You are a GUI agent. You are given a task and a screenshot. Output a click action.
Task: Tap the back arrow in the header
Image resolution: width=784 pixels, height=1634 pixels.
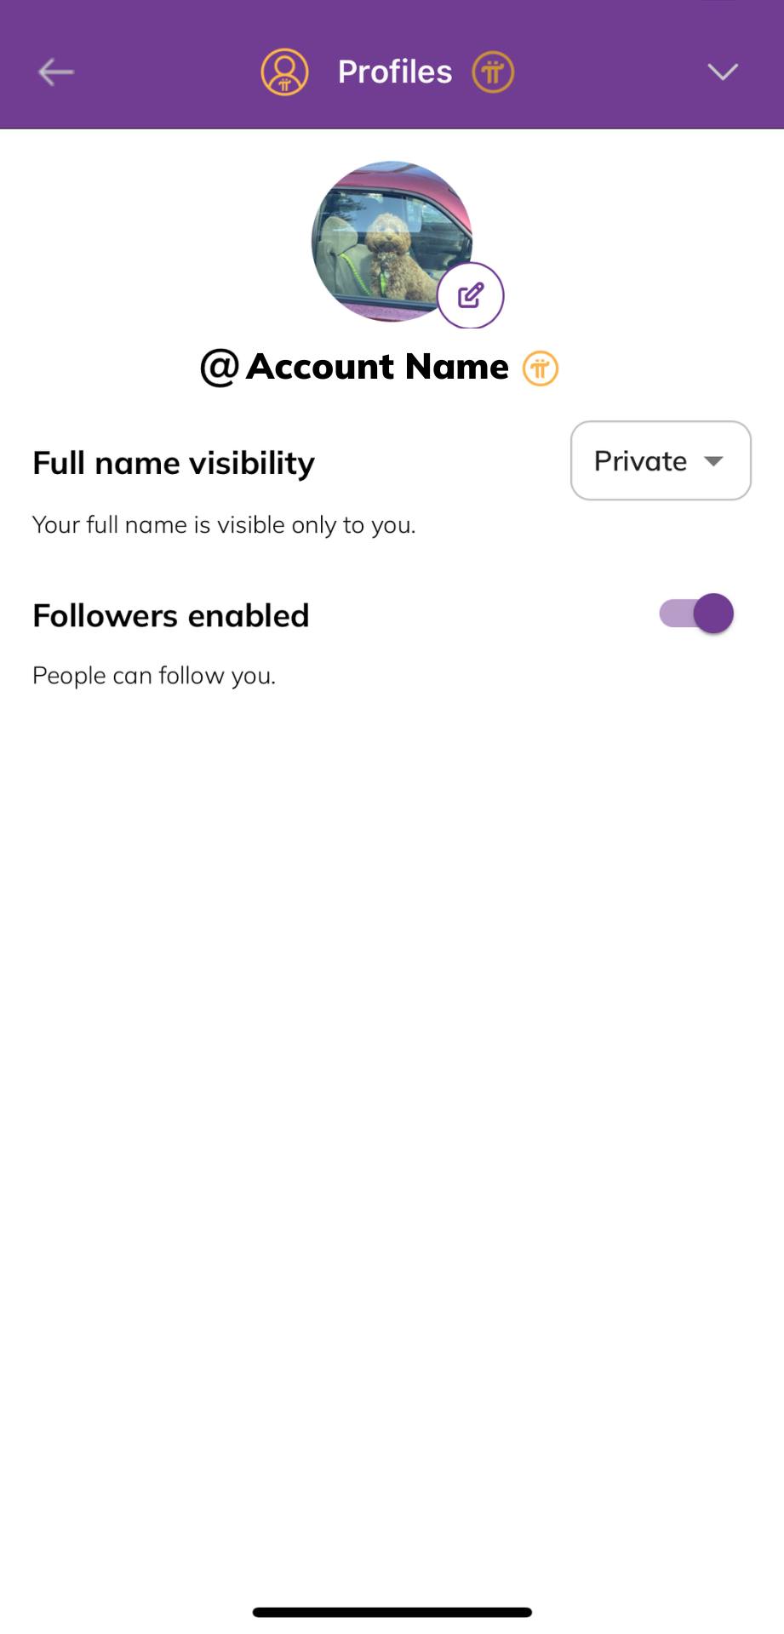point(56,72)
